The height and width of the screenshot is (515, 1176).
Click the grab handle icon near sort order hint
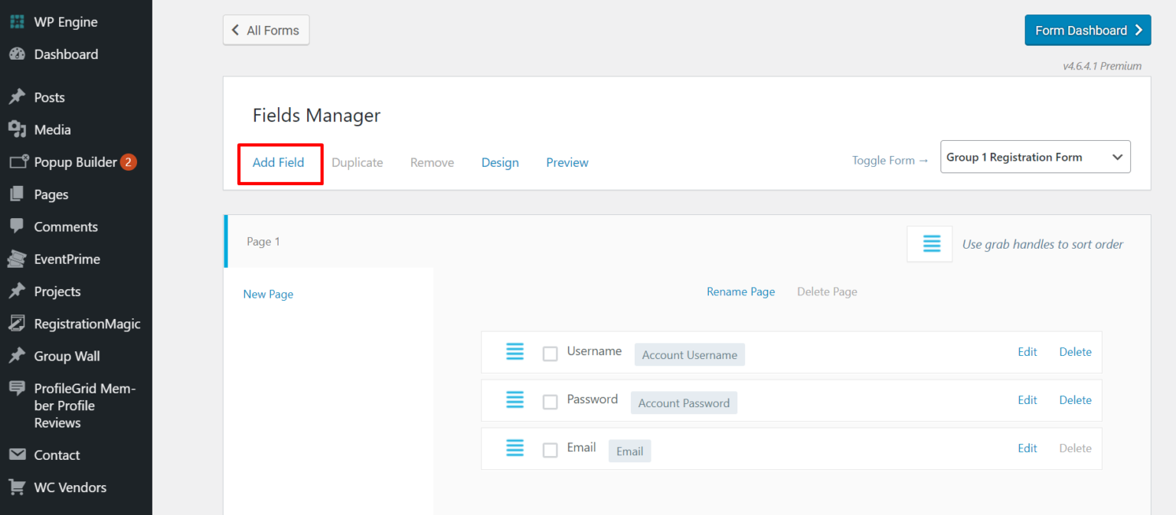coord(929,243)
